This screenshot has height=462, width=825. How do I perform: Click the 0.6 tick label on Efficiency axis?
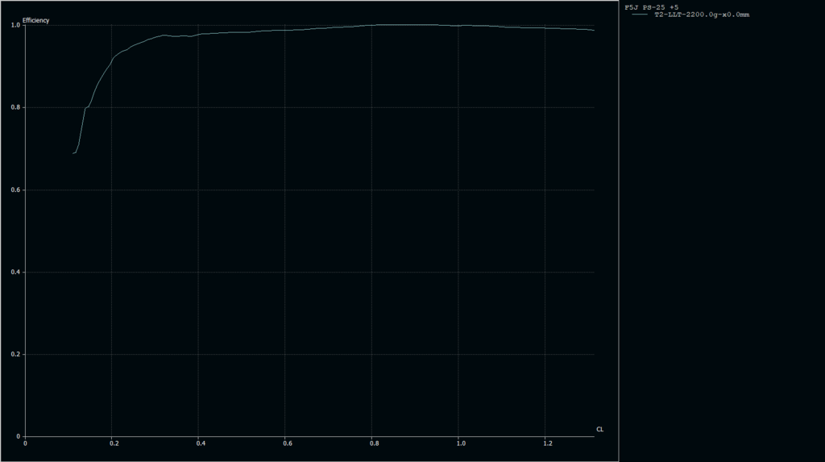(15, 189)
